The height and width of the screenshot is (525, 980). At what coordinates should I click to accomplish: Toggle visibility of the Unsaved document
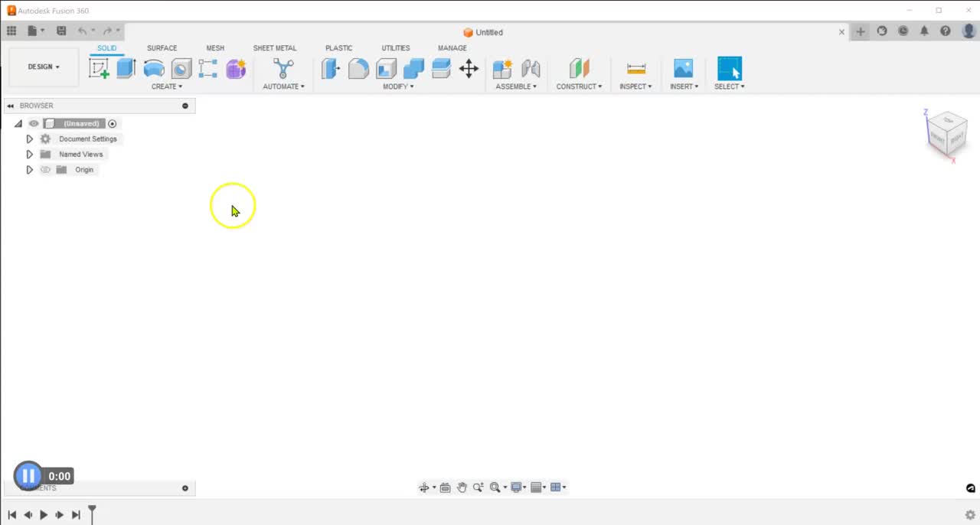[x=33, y=123]
